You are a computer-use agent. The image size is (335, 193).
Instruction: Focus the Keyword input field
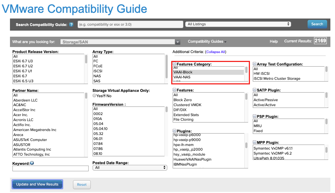tap(51, 168)
